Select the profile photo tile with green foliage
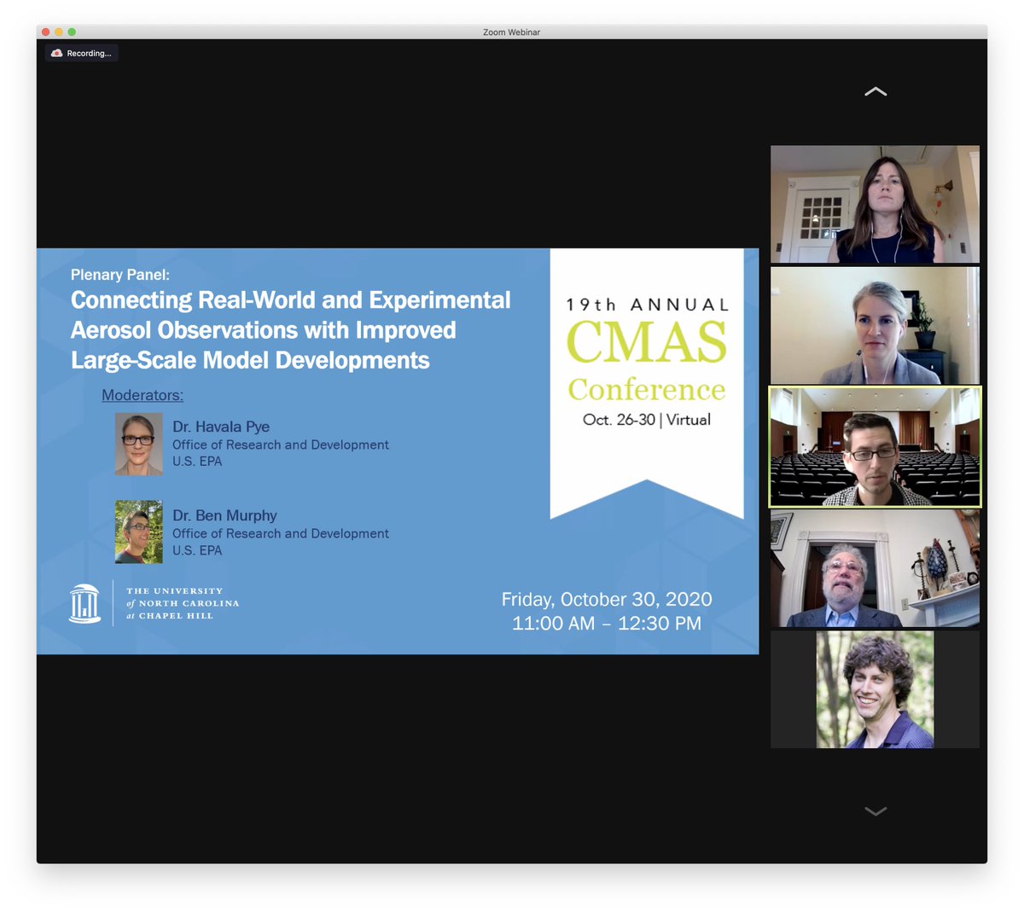Image resolution: width=1024 pixels, height=912 pixels. 875,689
